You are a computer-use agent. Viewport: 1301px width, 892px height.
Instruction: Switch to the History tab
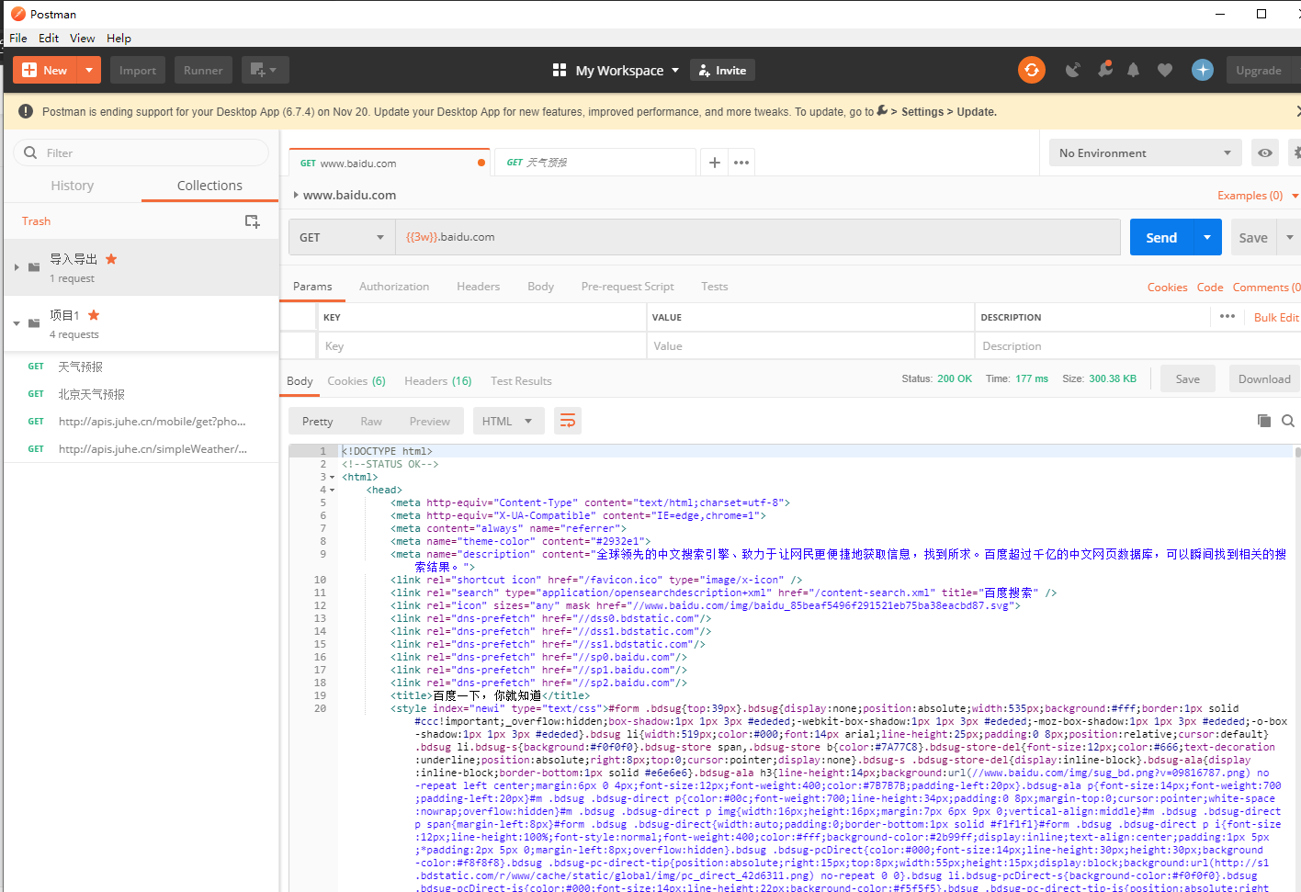pyautogui.click(x=73, y=186)
